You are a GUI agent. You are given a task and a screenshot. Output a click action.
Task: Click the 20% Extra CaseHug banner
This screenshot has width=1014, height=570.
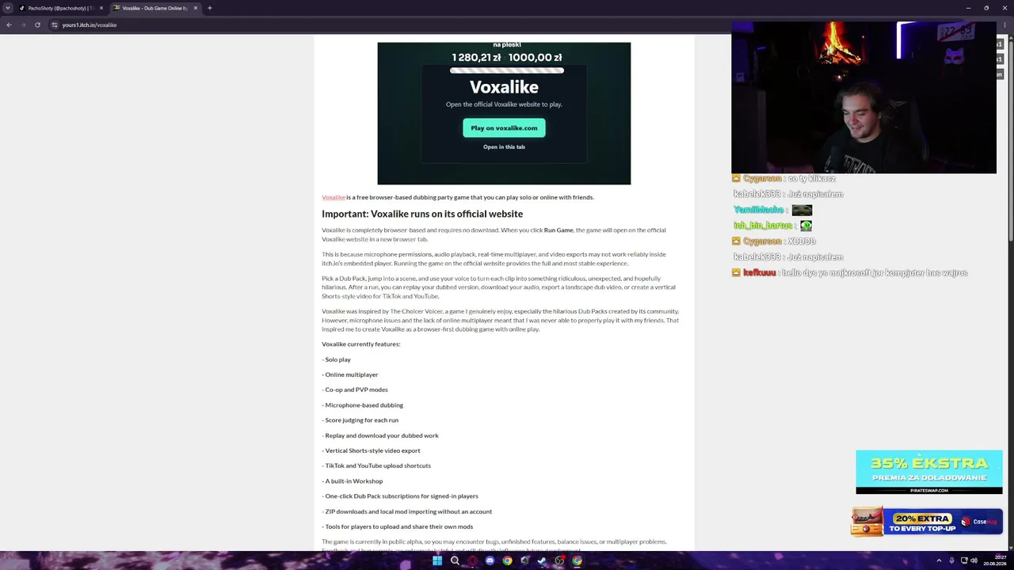927,522
